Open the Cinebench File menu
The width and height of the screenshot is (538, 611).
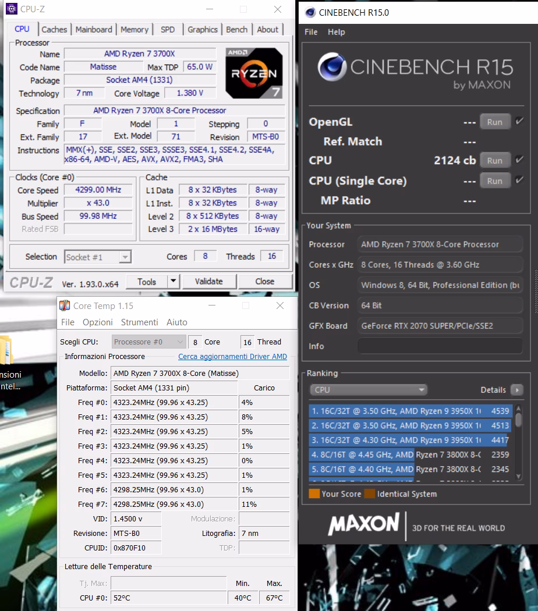[311, 32]
